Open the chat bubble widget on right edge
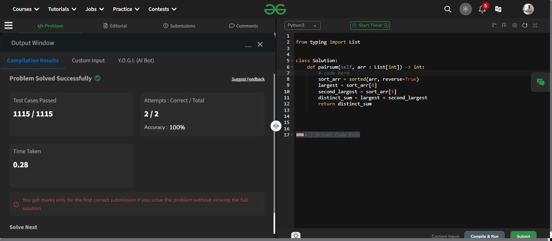The image size is (552, 241). (541, 82)
